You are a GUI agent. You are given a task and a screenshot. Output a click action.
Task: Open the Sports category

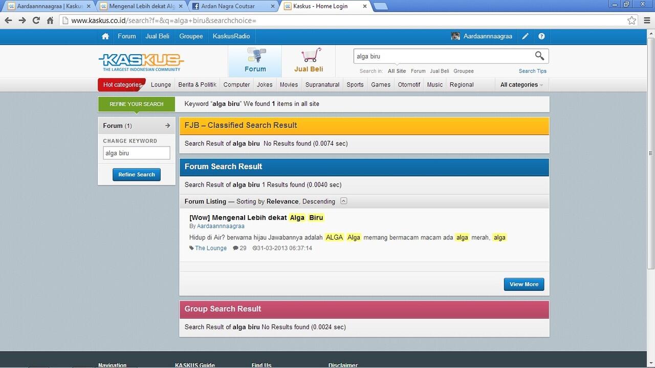(x=355, y=85)
